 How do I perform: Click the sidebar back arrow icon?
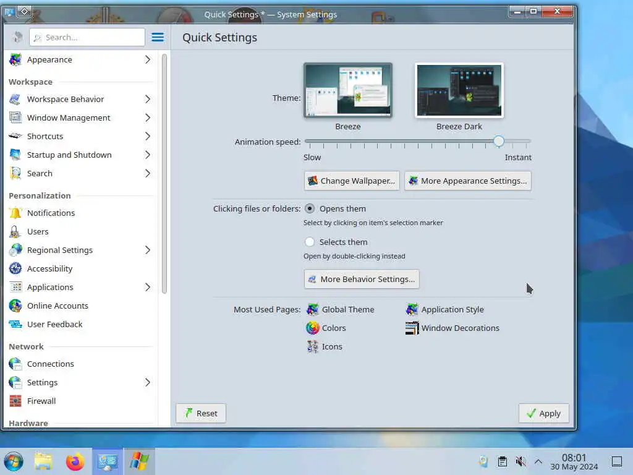tap(17, 37)
